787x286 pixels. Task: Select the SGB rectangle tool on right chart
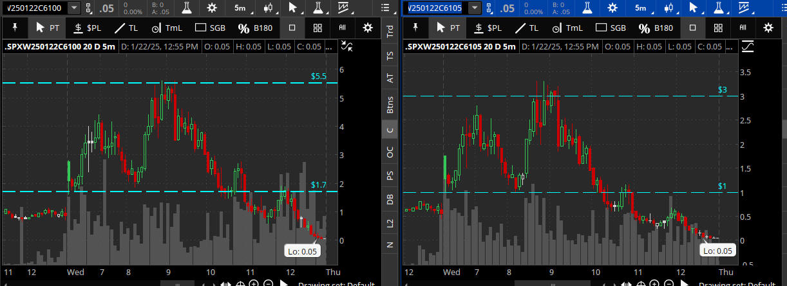click(x=609, y=28)
